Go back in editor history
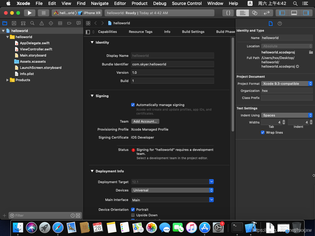The image size is (315, 236). click(x=96, y=23)
